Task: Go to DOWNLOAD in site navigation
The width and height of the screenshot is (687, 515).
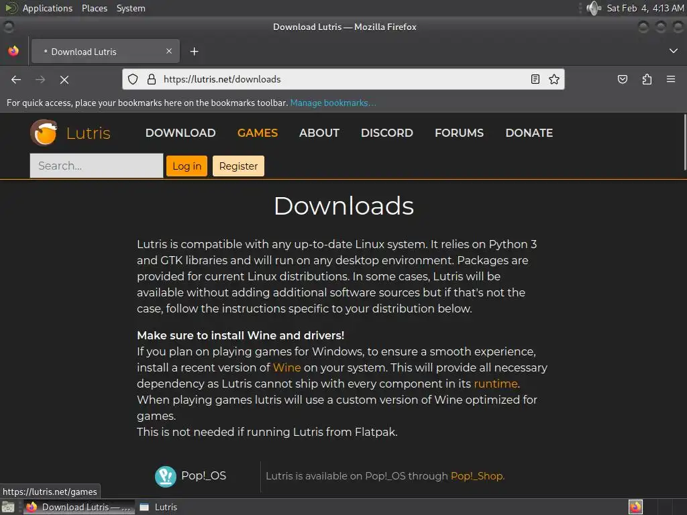Action: pyautogui.click(x=180, y=133)
